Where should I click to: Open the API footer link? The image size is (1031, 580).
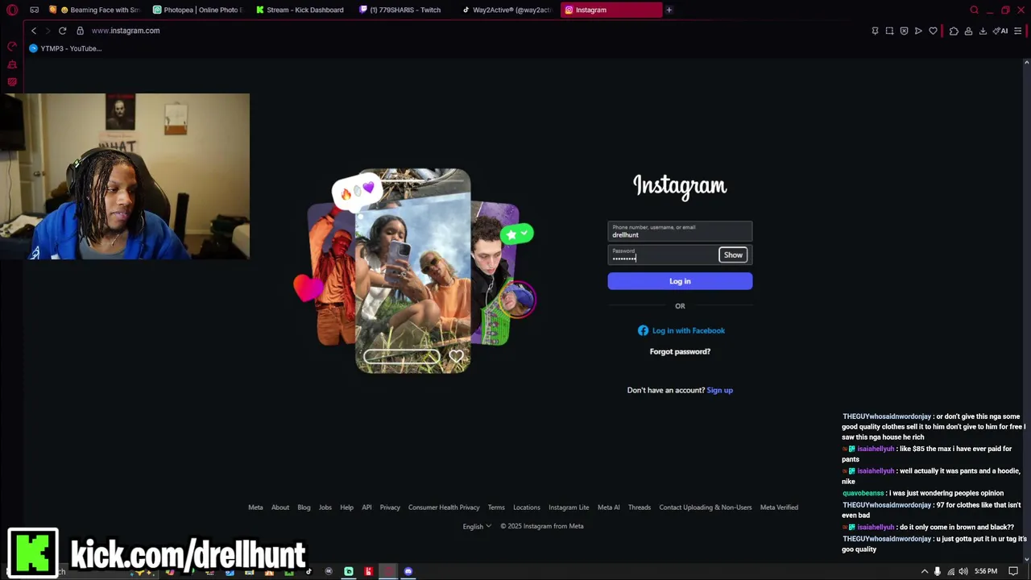366,507
